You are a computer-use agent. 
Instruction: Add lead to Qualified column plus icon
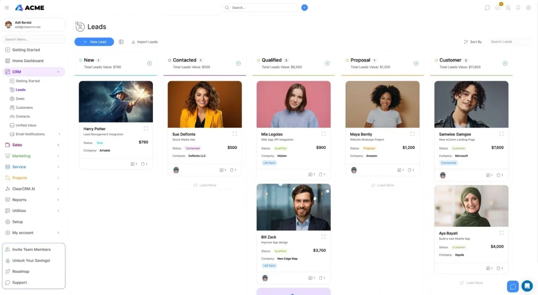[327, 64]
